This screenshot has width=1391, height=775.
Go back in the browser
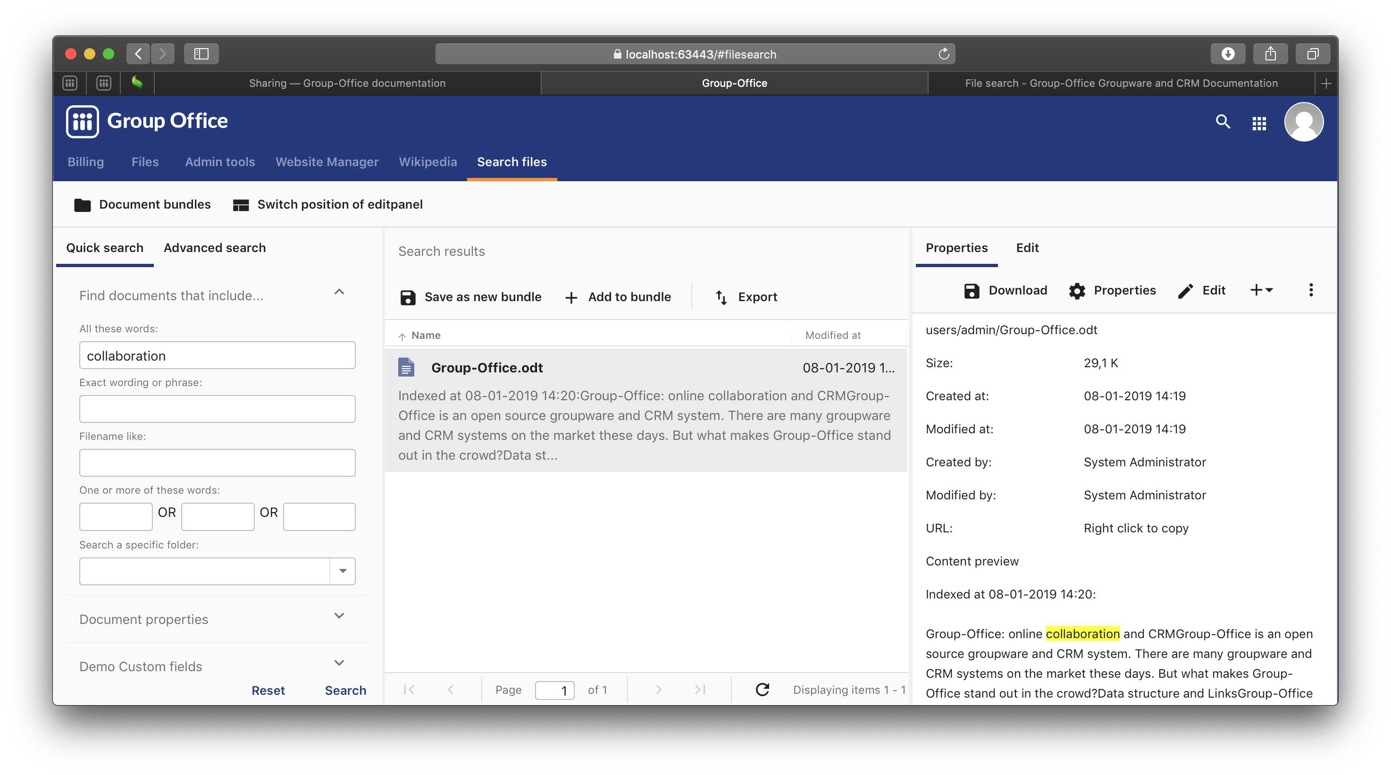[138, 53]
